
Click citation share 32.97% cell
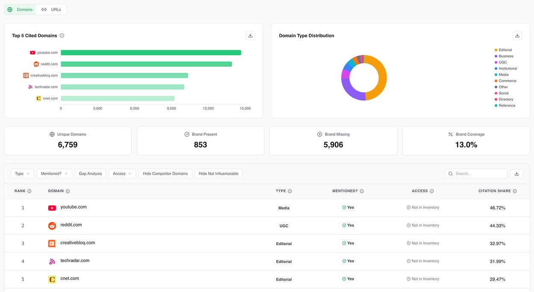498,244
